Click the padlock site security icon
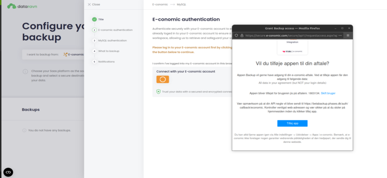Viewport: 387px width, 178px height. (x=242, y=36)
